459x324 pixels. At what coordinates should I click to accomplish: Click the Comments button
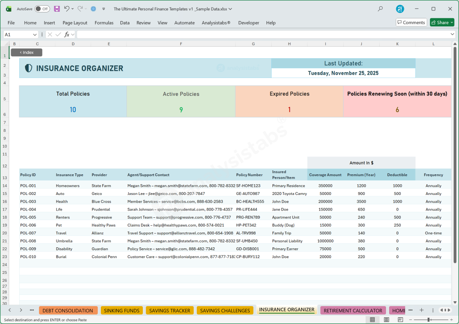tap(411, 22)
